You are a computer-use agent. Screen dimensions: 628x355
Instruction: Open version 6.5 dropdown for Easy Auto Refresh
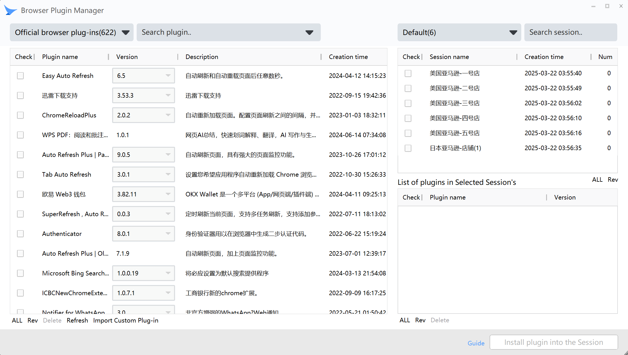click(143, 76)
